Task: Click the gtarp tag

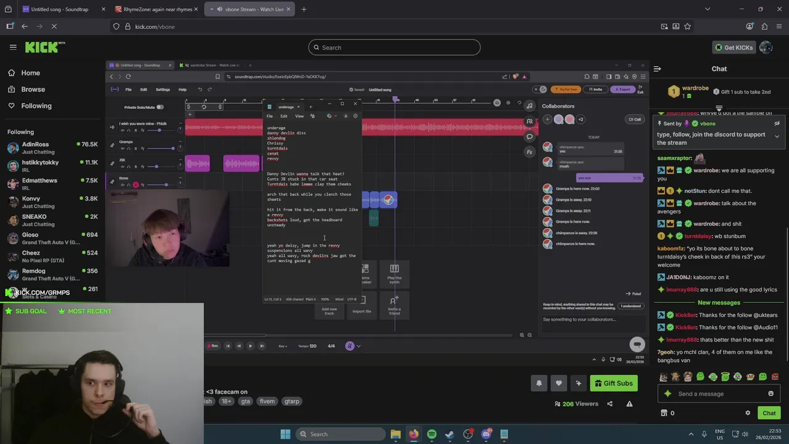Action: point(292,401)
